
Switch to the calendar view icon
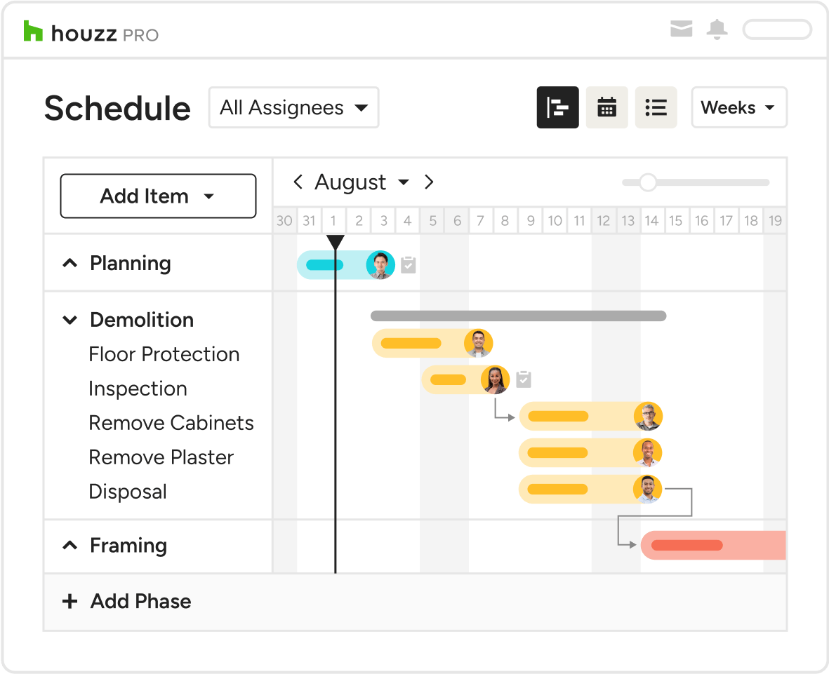pos(607,107)
